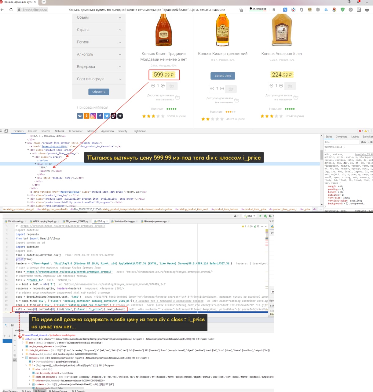This screenshot has width=373, height=392.
Task: Add Коньяк Апшерон 5 лет to cart
Action: [290, 86]
